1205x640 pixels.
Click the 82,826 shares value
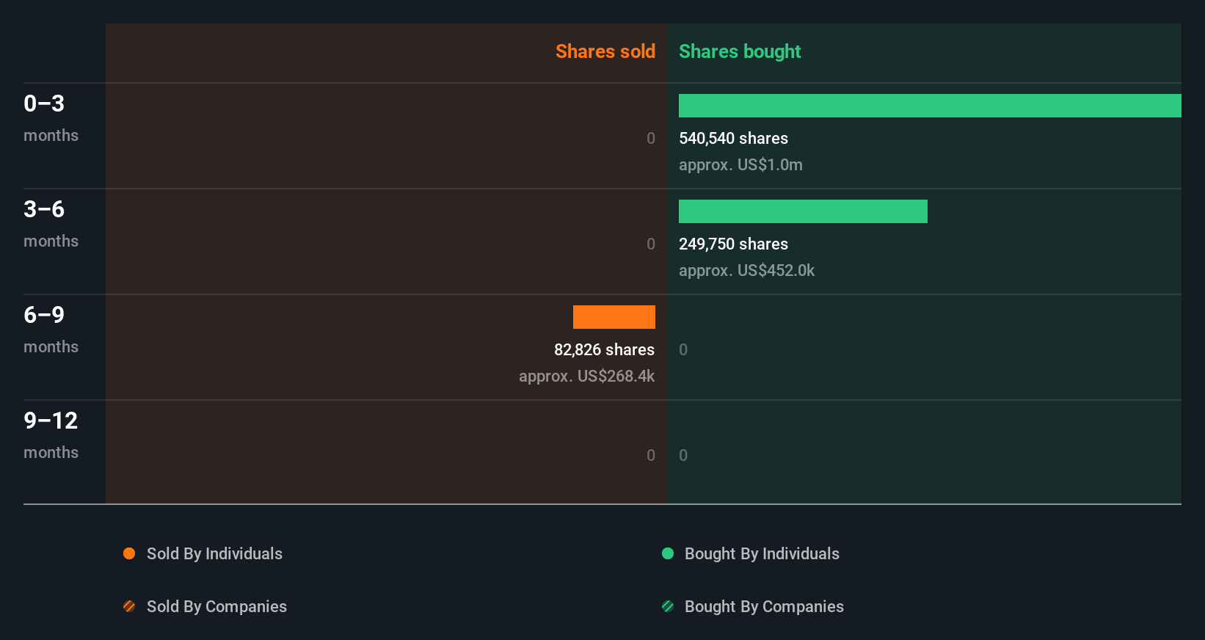[x=604, y=349]
